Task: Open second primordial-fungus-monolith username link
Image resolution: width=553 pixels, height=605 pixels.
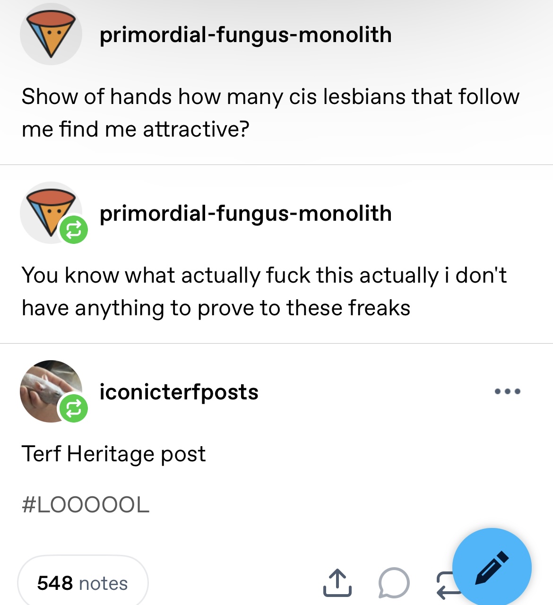Action: [x=245, y=214]
